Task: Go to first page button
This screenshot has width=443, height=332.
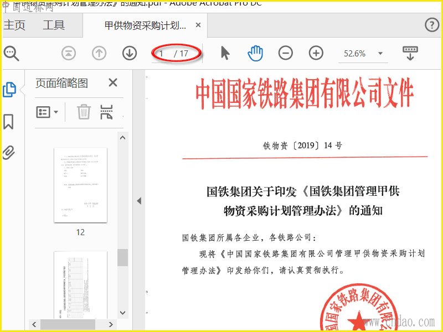Action: (68, 53)
